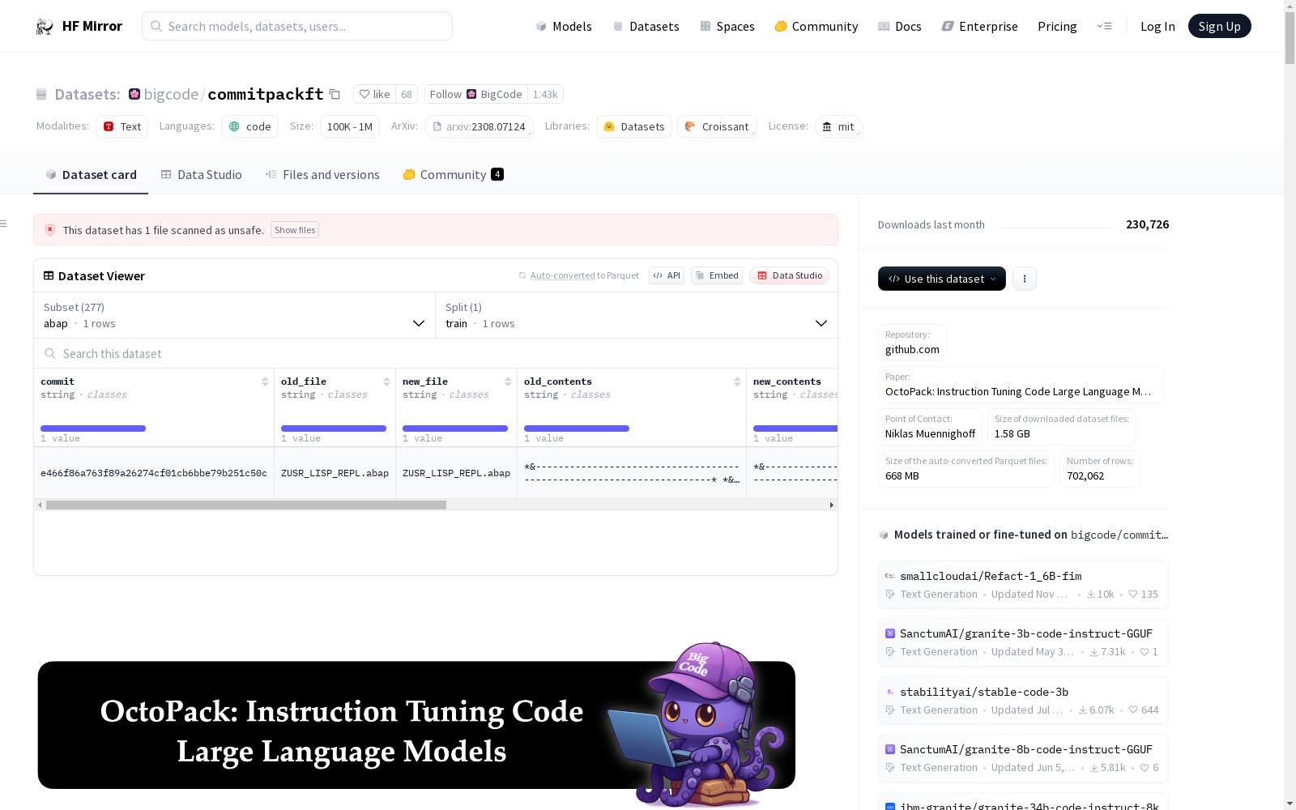
Task: Toggle the left sidebar table of contents icon
Action: coord(4,224)
